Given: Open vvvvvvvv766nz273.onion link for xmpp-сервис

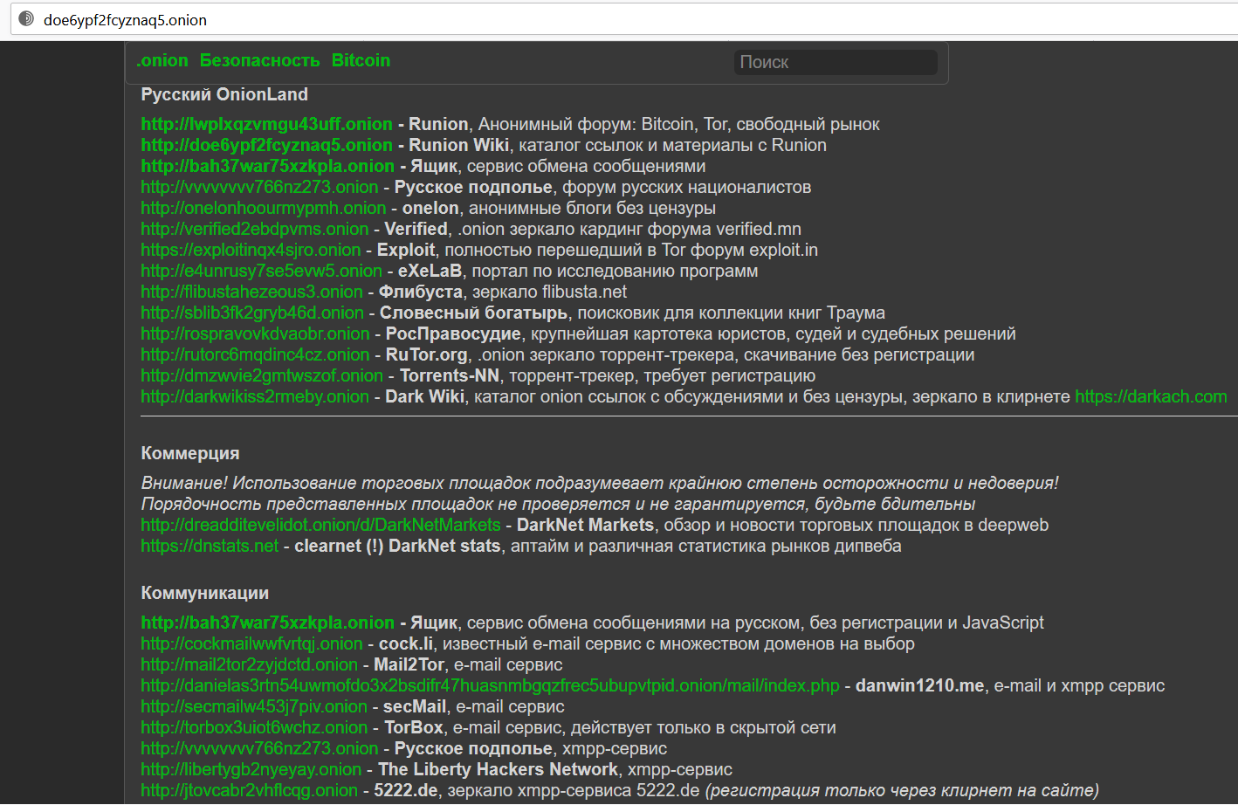Looking at the screenshot, I should coord(260,748).
